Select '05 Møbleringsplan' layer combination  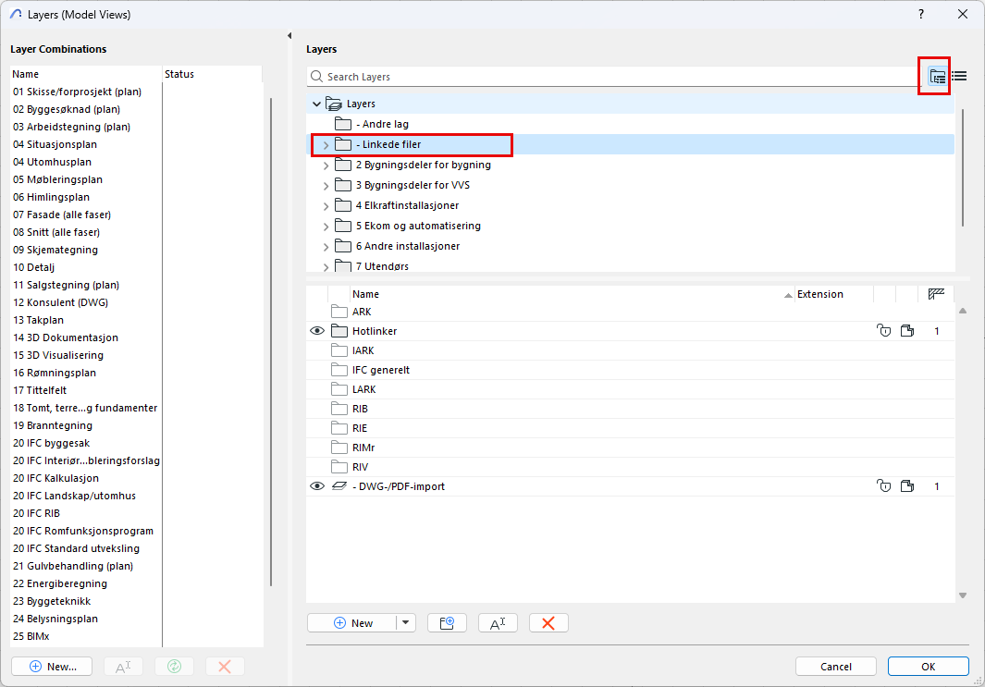57,179
